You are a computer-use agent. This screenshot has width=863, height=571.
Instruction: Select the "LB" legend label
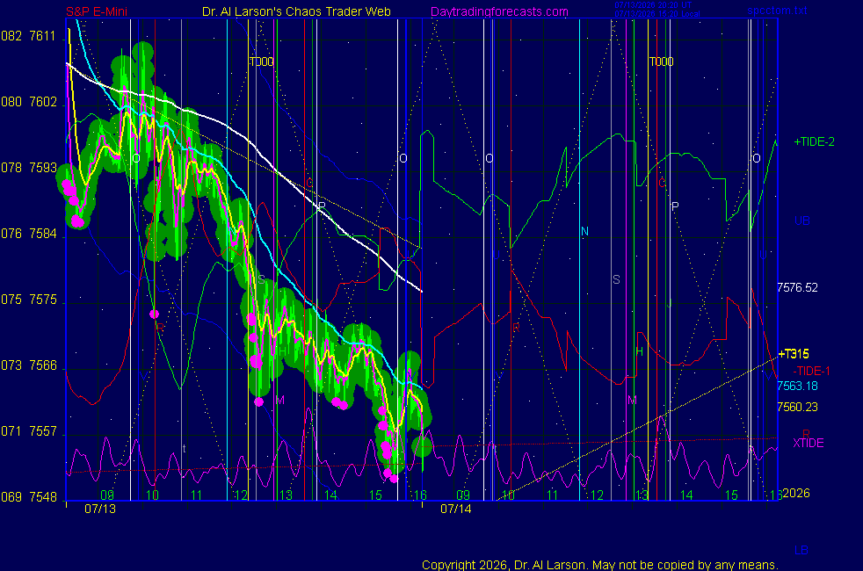click(x=801, y=550)
